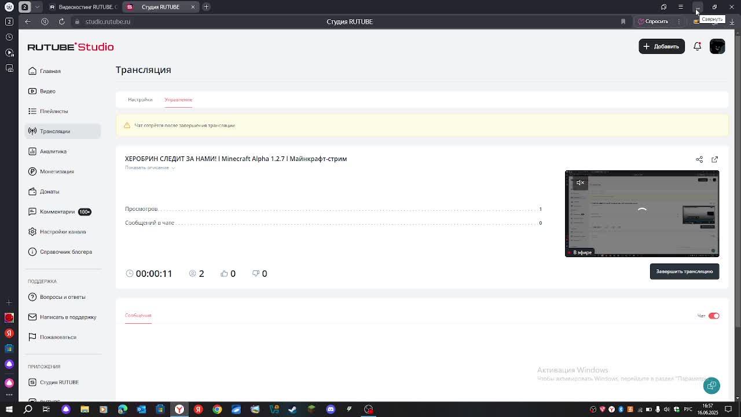Viewport: 741px width, 417px height.
Task: Open browser downloads icon
Action: 732,21
